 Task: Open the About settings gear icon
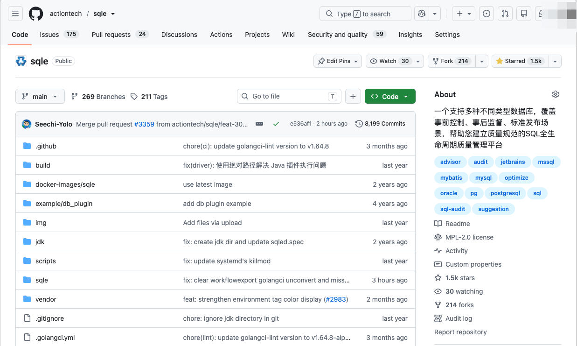(555, 94)
